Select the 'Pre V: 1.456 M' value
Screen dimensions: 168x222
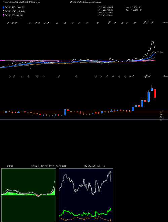click(x=133, y=10)
